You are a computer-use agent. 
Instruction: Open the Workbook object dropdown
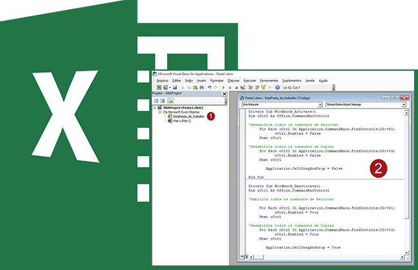pos(320,105)
